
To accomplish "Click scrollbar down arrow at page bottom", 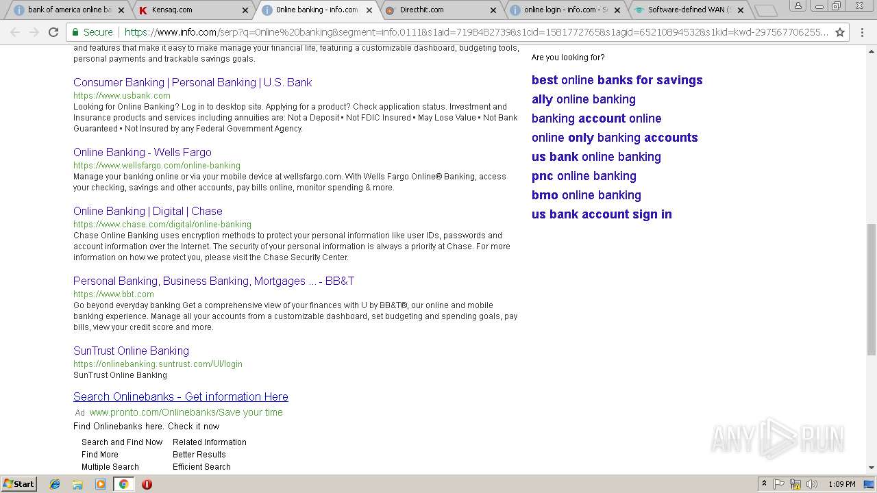I will 872,468.
